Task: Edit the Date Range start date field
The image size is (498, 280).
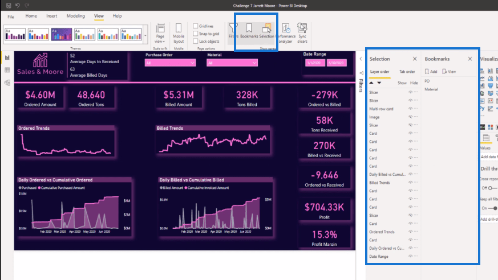Action: pos(314,63)
